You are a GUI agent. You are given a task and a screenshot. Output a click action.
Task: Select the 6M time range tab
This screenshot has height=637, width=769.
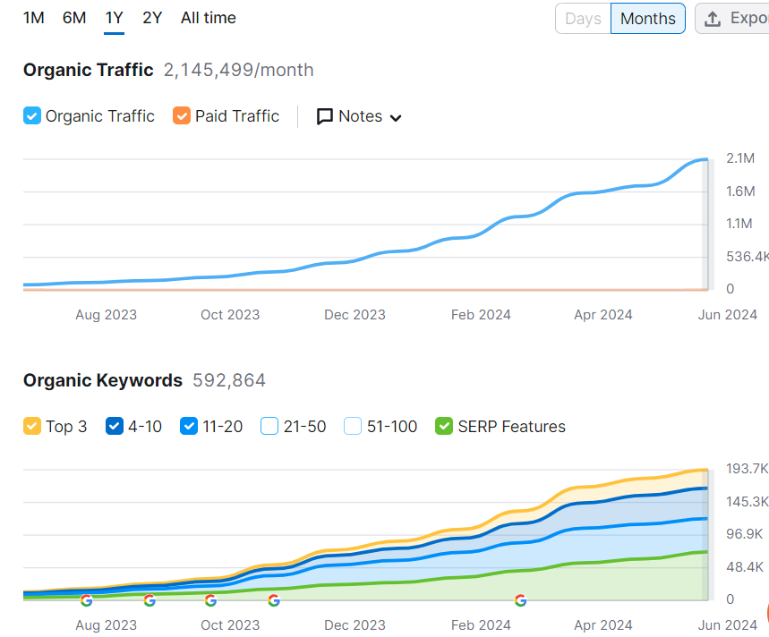point(74,18)
